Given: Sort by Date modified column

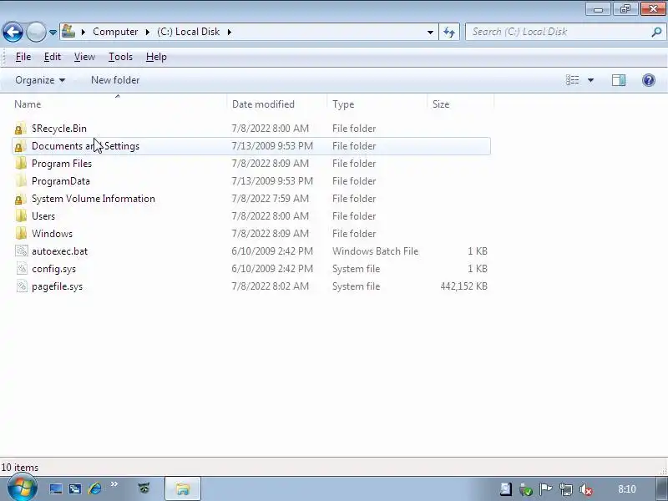Looking at the screenshot, I should coord(263,104).
